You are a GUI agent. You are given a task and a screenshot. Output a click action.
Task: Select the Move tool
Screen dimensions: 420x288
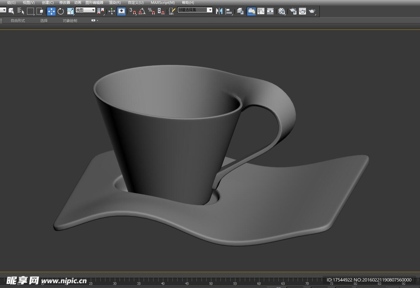[51, 11]
